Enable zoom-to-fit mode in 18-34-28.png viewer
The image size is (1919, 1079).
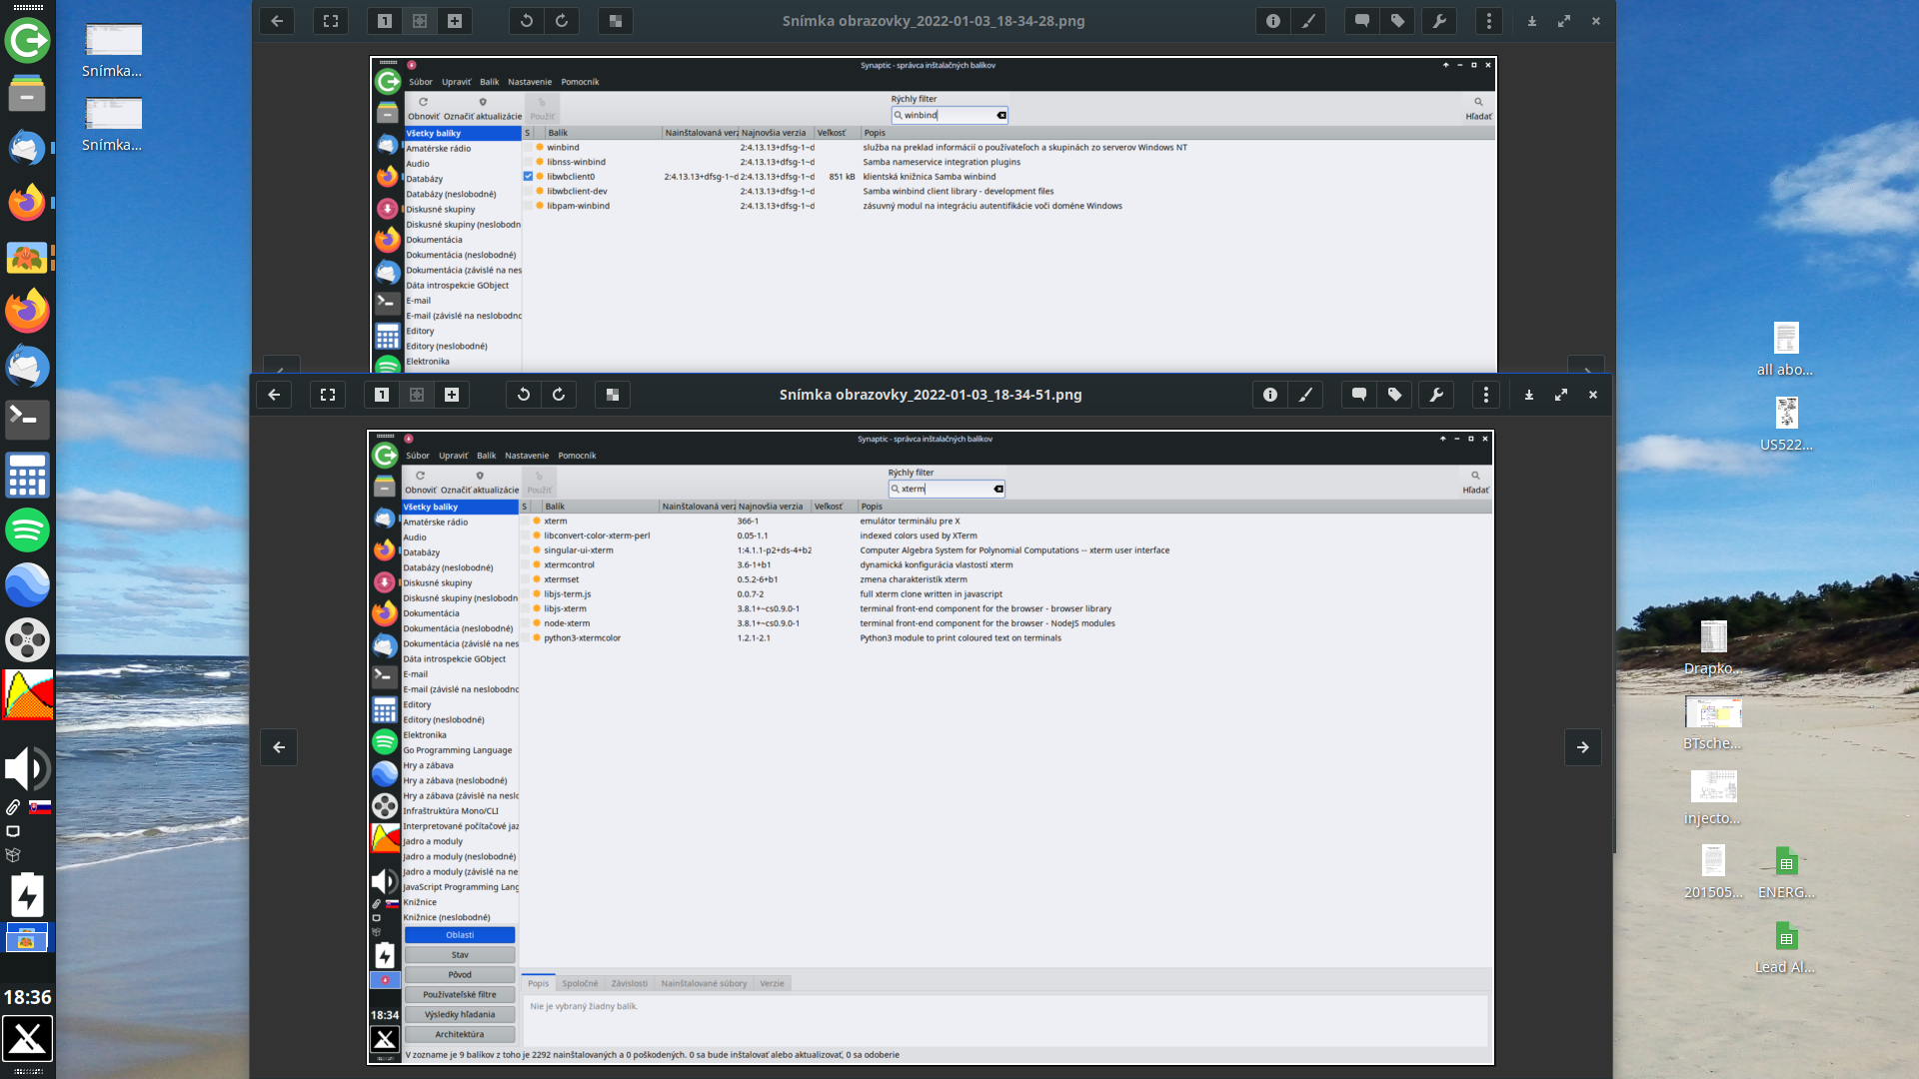pos(420,21)
